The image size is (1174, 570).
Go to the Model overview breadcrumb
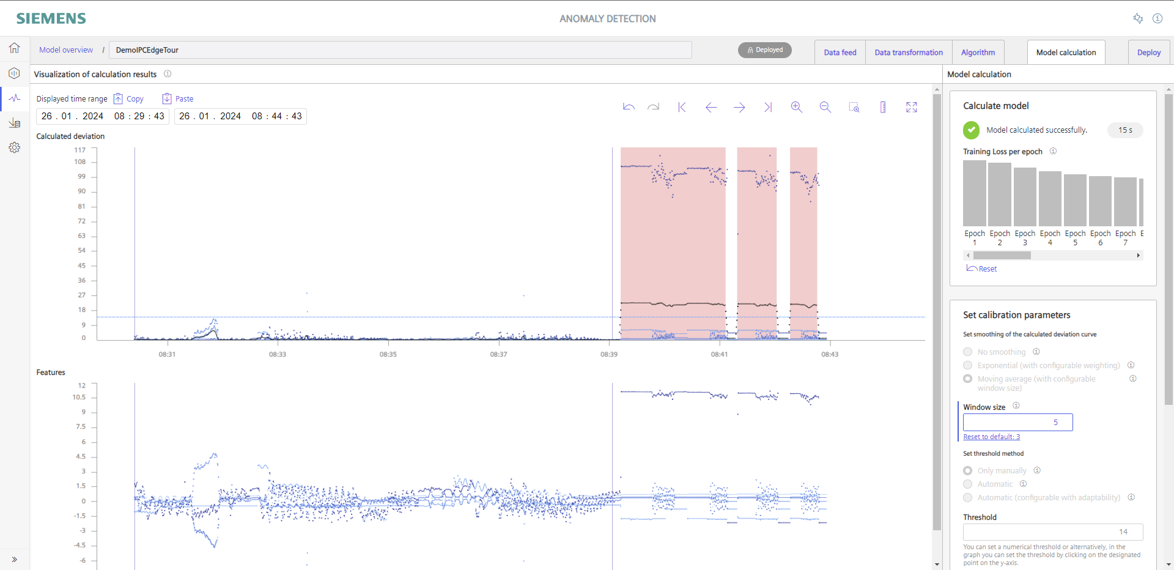click(66, 50)
